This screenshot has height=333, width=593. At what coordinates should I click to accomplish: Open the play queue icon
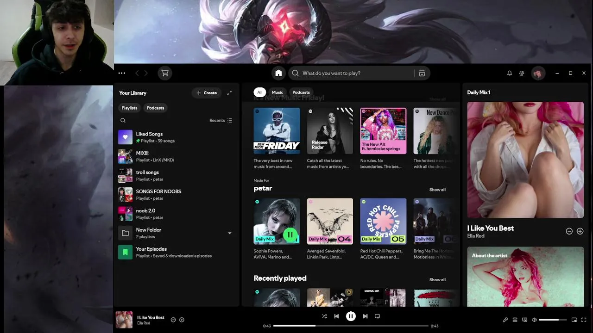(x=515, y=320)
